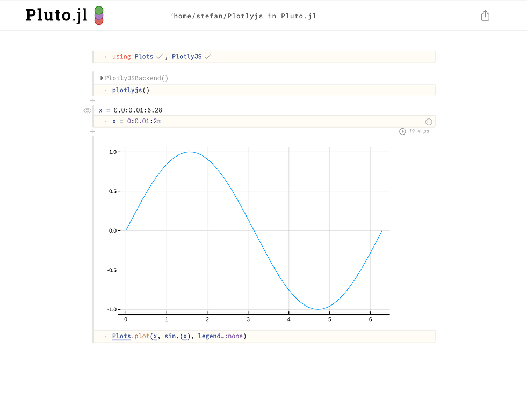This screenshot has width=527, height=402.
Task: Click the Plots package checkmark status
Action: pyautogui.click(x=159, y=56)
